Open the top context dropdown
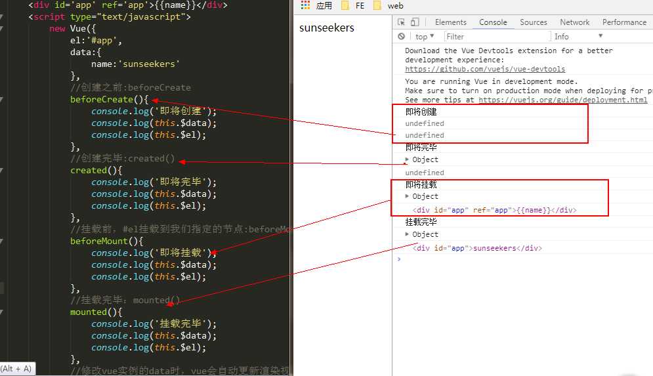 click(x=425, y=37)
